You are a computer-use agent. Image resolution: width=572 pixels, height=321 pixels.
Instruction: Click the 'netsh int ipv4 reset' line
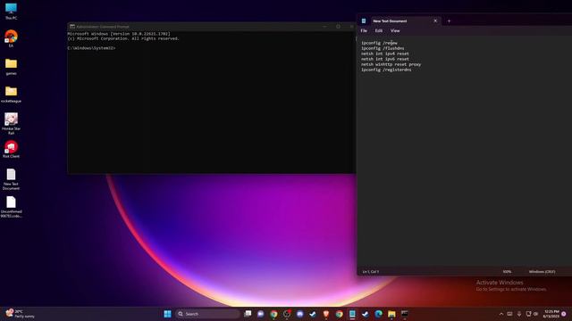pos(385,53)
